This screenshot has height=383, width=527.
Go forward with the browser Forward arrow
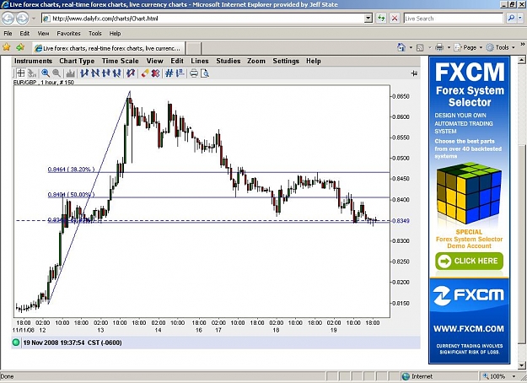point(22,19)
